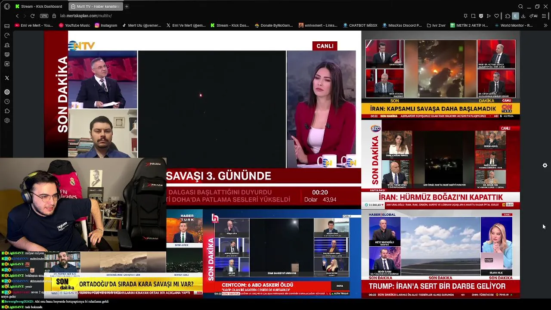
Task: Reload the Multi TV page
Action: (x=32, y=16)
